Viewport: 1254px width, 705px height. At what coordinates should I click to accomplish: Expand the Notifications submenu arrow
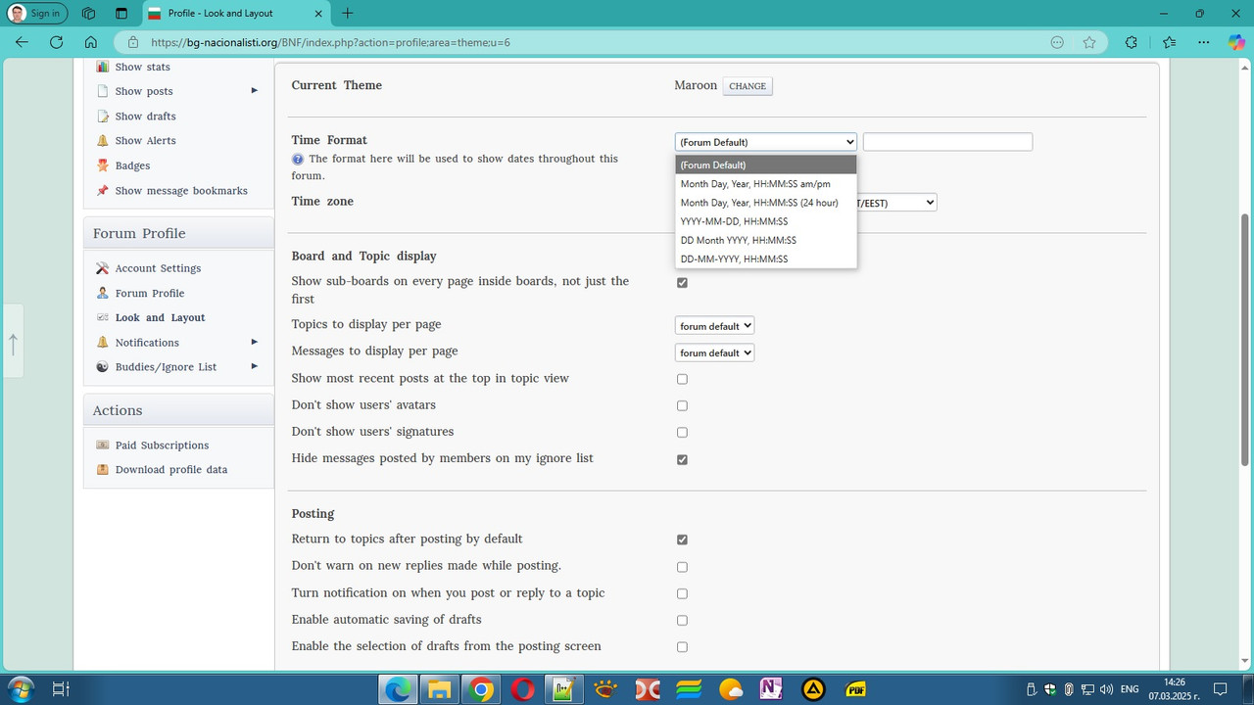[255, 342]
